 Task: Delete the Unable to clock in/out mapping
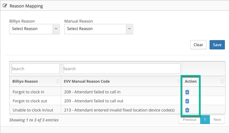(x=187, y=110)
